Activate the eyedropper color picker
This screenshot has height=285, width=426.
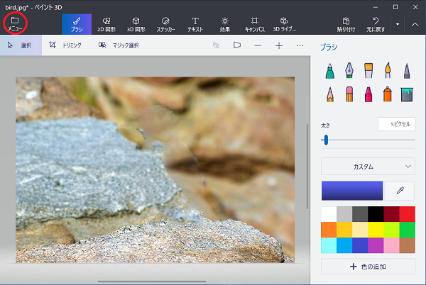coord(401,191)
